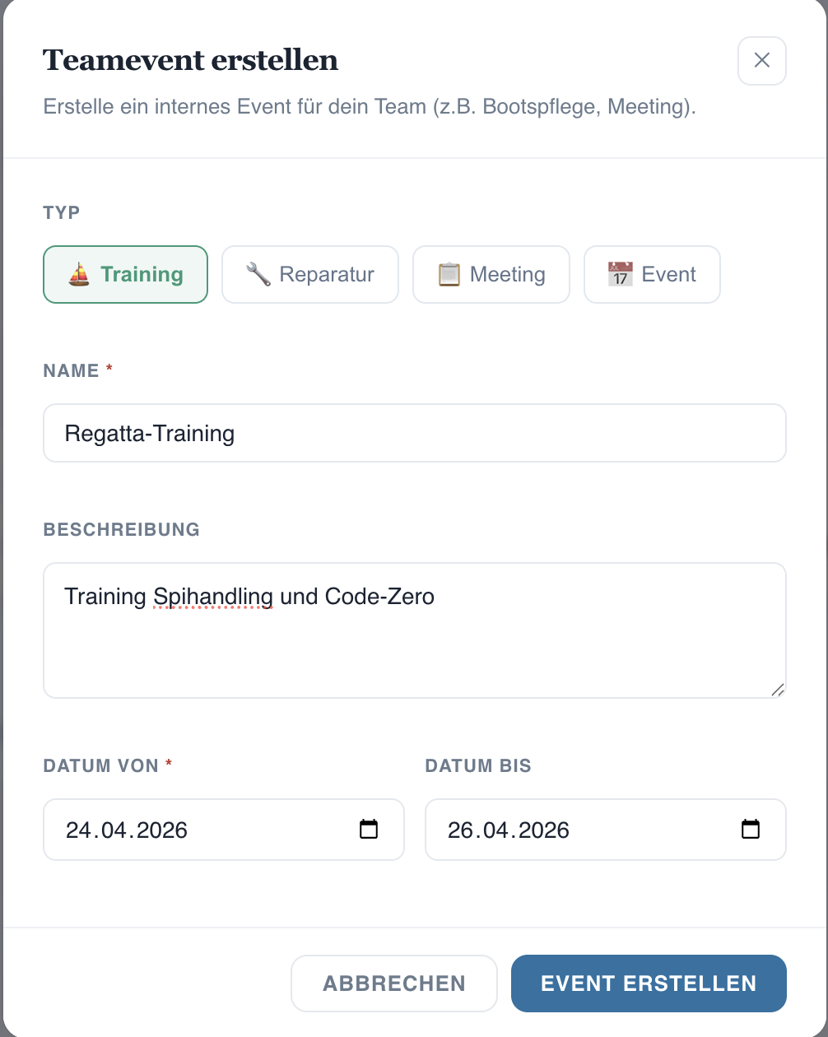Click the calendar icon on the Event chip
The width and height of the screenshot is (828, 1037).
click(x=620, y=274)
